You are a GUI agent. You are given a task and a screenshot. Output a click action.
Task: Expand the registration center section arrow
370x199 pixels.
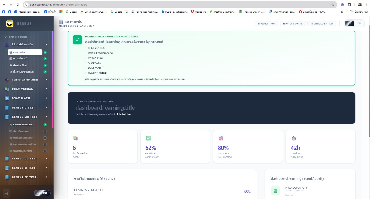click(x=46, y=80)
